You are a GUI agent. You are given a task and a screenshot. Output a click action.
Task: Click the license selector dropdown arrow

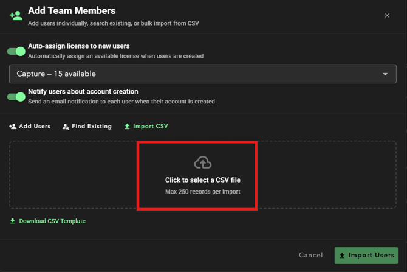(385, 74)
